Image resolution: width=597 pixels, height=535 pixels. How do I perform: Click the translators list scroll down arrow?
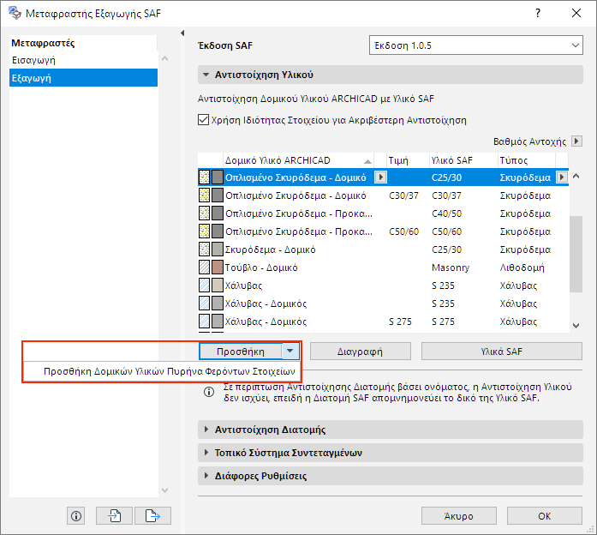[x=164, y=490]
